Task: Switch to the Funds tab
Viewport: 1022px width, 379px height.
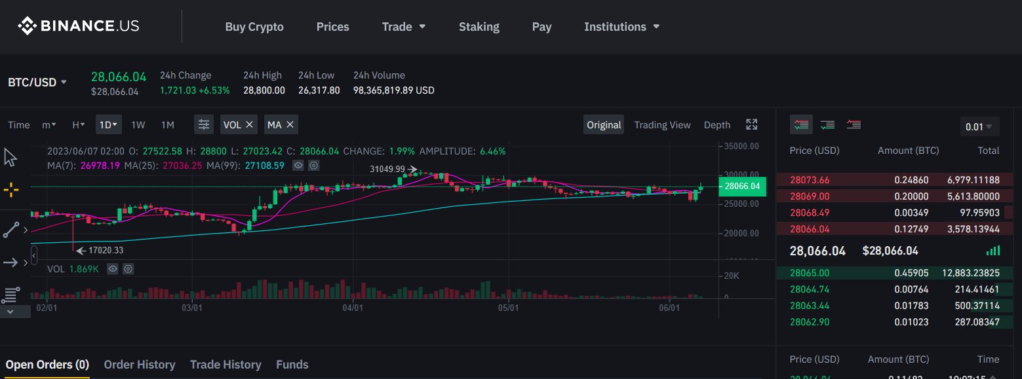Action: coord(292,365)
